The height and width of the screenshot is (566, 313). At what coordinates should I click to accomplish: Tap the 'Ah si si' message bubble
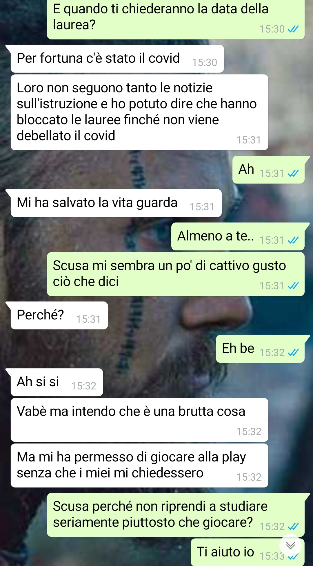pos(57,382)
